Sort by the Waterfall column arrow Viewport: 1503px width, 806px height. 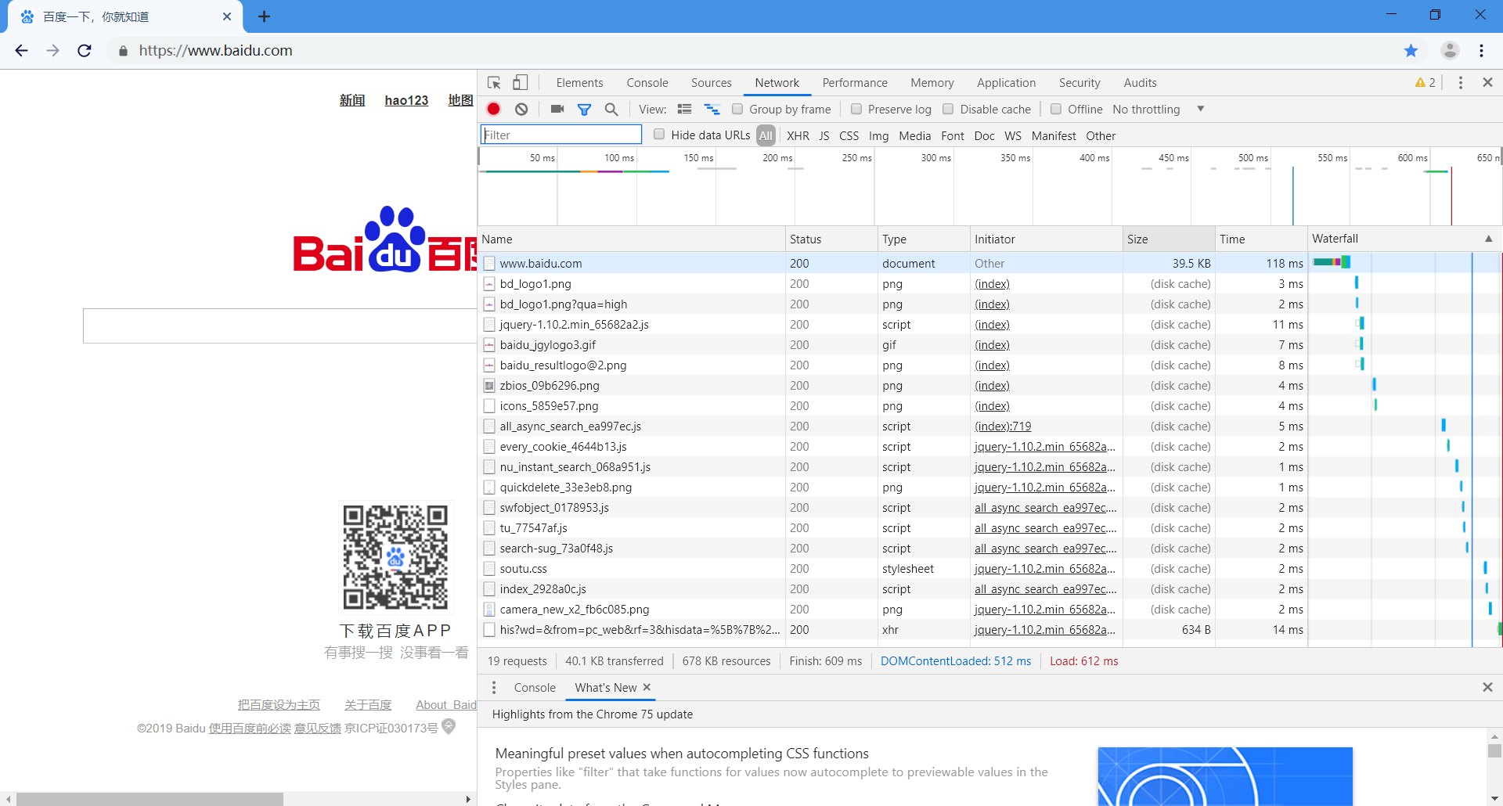[1488, 239]
